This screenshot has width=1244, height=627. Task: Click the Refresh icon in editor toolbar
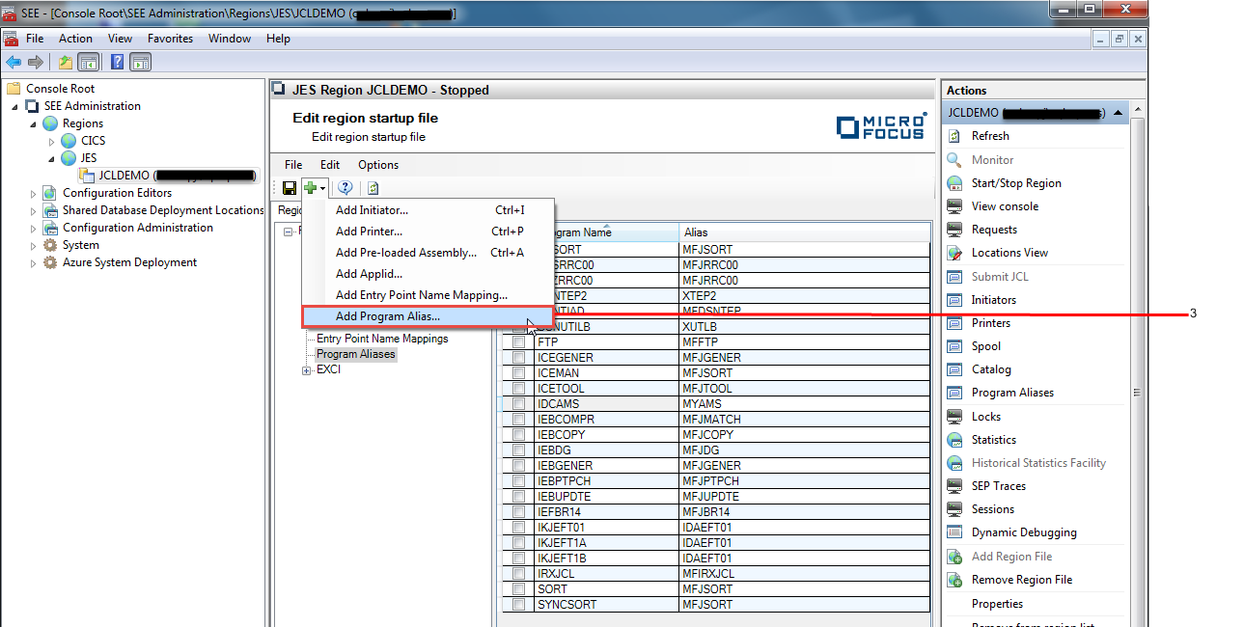[373, 188]
